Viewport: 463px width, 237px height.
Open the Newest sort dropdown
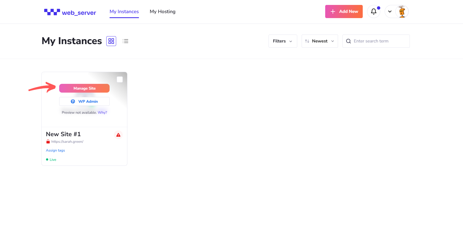click(319, 41)
